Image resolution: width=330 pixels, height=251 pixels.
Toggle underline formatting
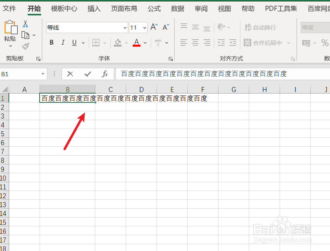click(74, 43)
